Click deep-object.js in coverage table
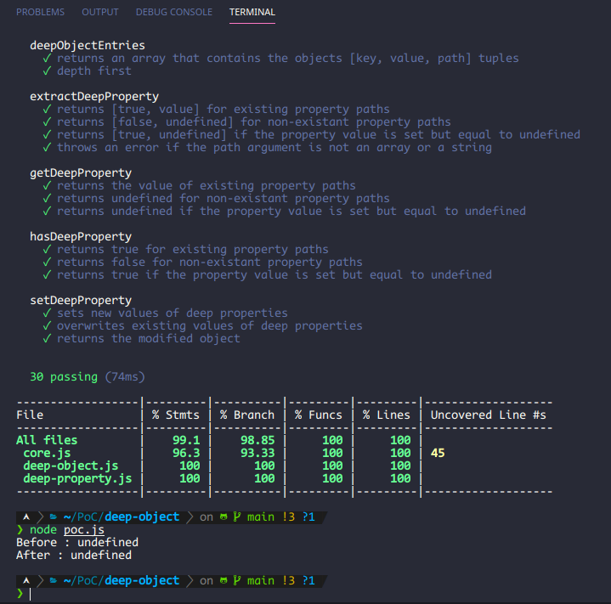611x604 pixels. 71,466
